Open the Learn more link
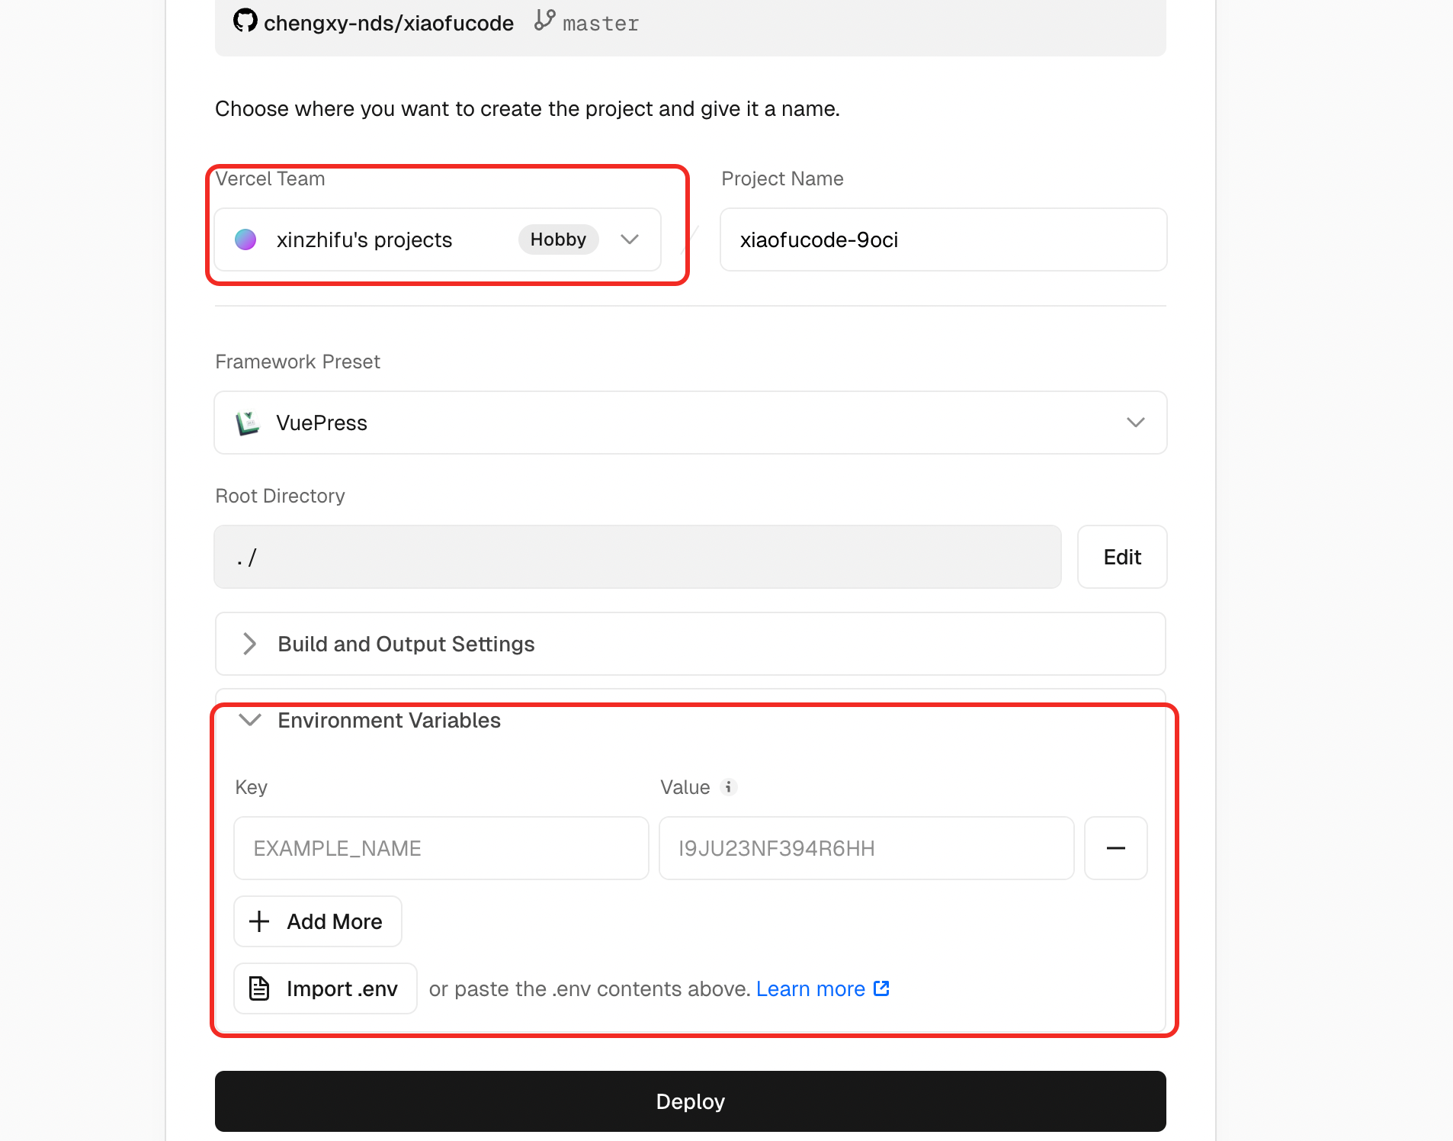 [810, 988]
